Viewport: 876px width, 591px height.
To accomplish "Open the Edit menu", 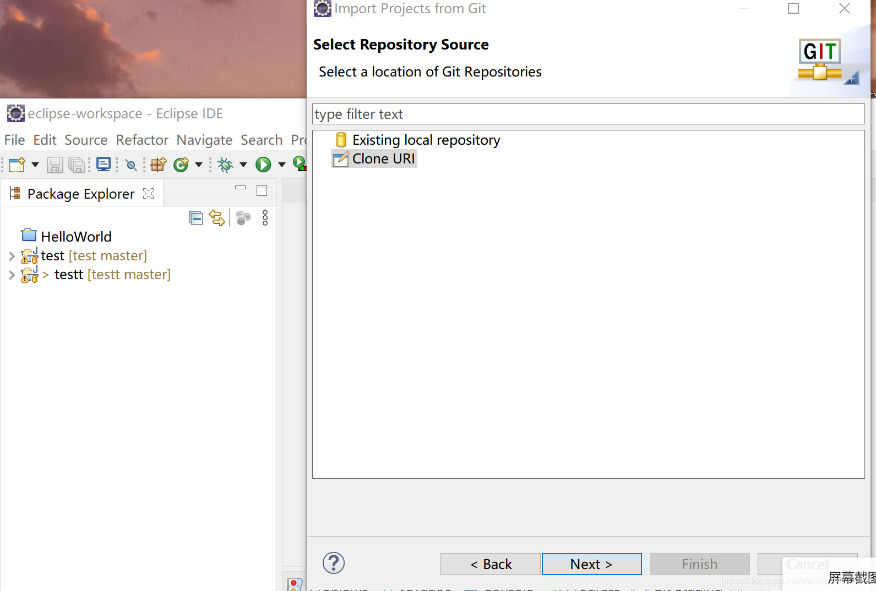I will click(x=45, y=140).
